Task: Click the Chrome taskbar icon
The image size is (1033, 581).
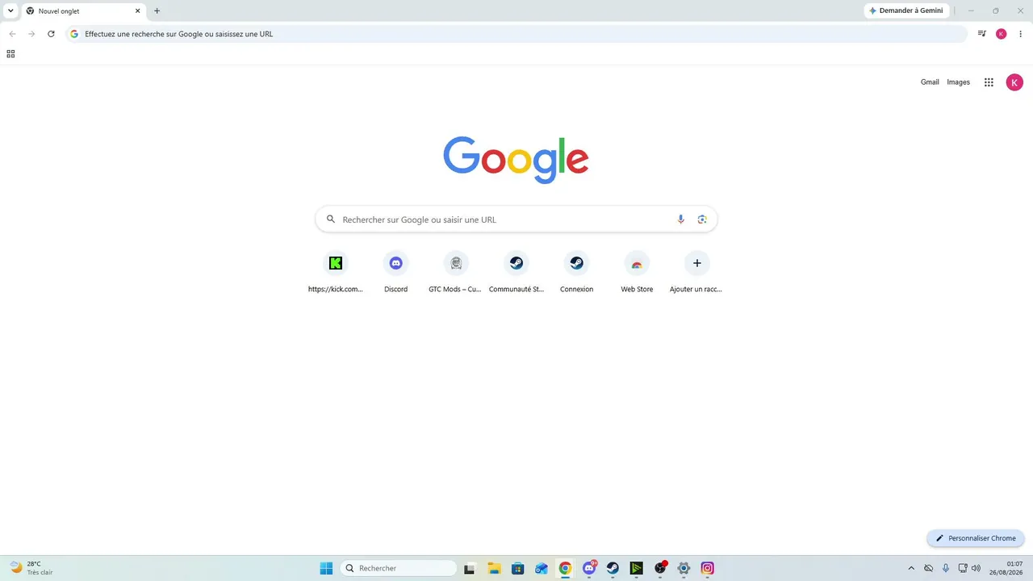Action: pos(565,568)
